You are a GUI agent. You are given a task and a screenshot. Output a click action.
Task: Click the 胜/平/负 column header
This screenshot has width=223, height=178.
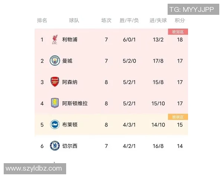(x=129, y=20)
